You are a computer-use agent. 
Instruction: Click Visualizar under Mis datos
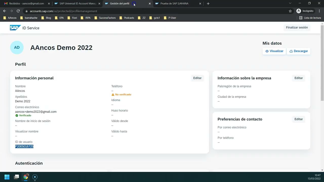tap(274, 51)
